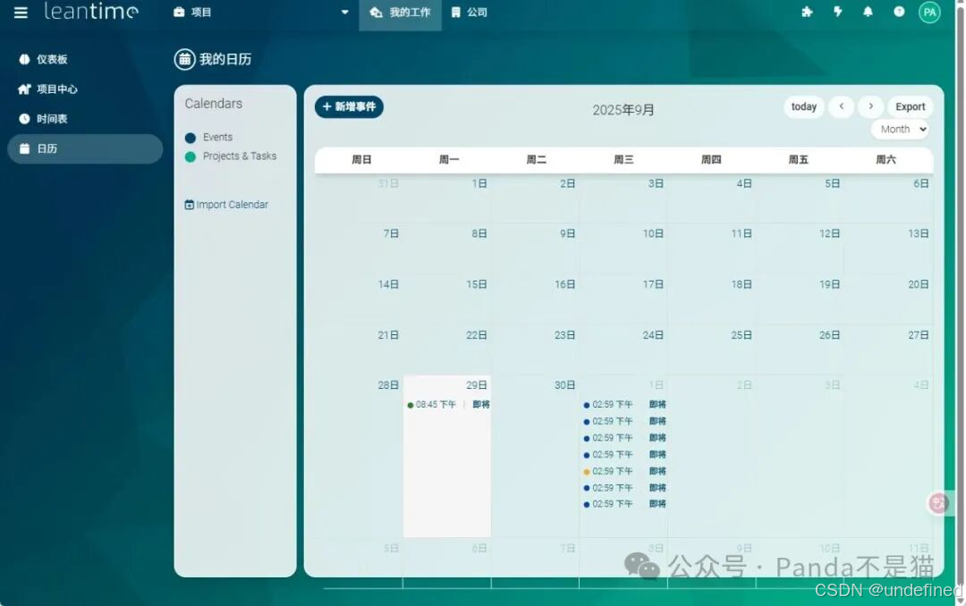Click the 项目 briefcase icon
Viewport: 966px width, 606px height.
coord(179,13)
